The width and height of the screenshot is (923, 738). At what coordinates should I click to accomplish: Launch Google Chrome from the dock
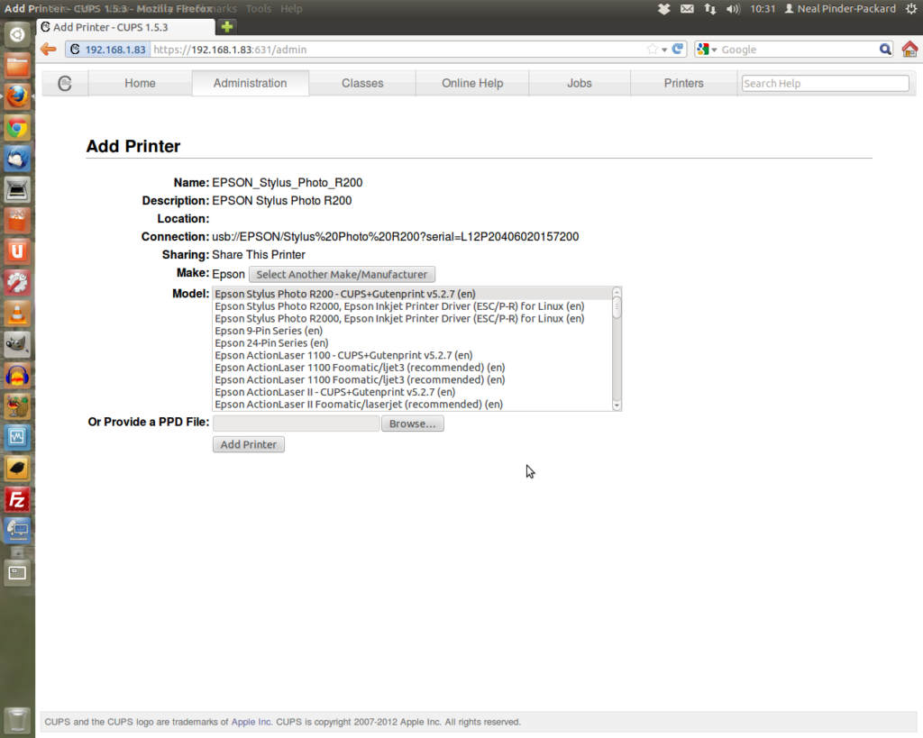(x=17, y=128)
